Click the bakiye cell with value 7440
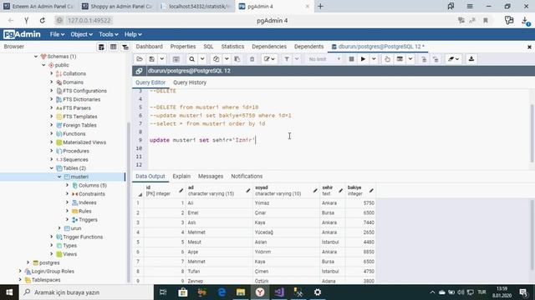This screenshot has height=300, width=535. coord(360,222)
